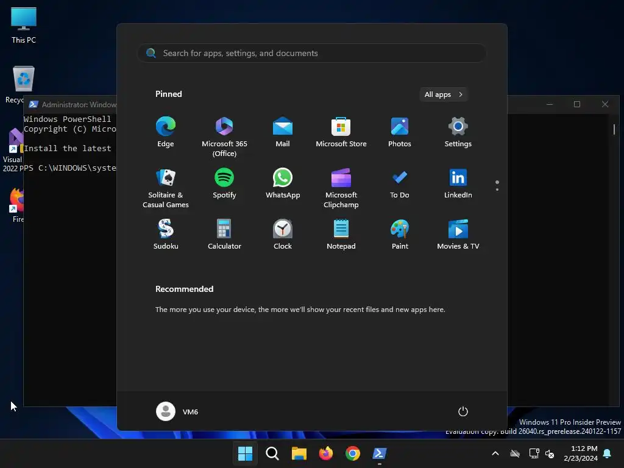Open Settings from the Start menu

coord(458,132)
